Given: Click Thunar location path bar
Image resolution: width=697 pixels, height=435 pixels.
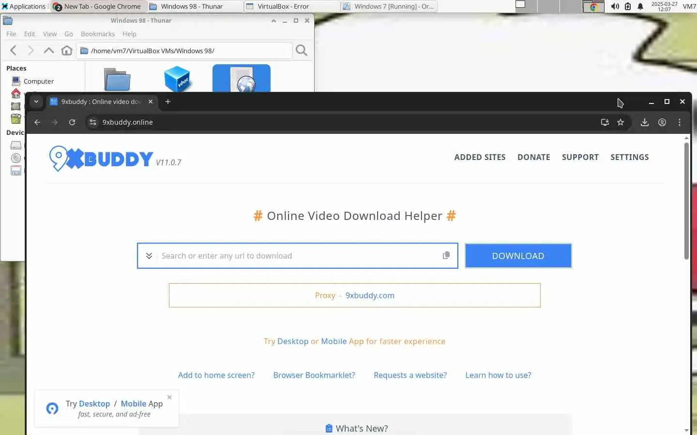Looking at the screenshot, I should (x=184, y=51).
